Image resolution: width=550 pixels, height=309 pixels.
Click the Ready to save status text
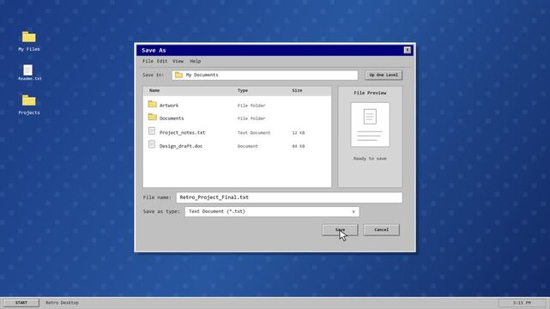[370, 159]
